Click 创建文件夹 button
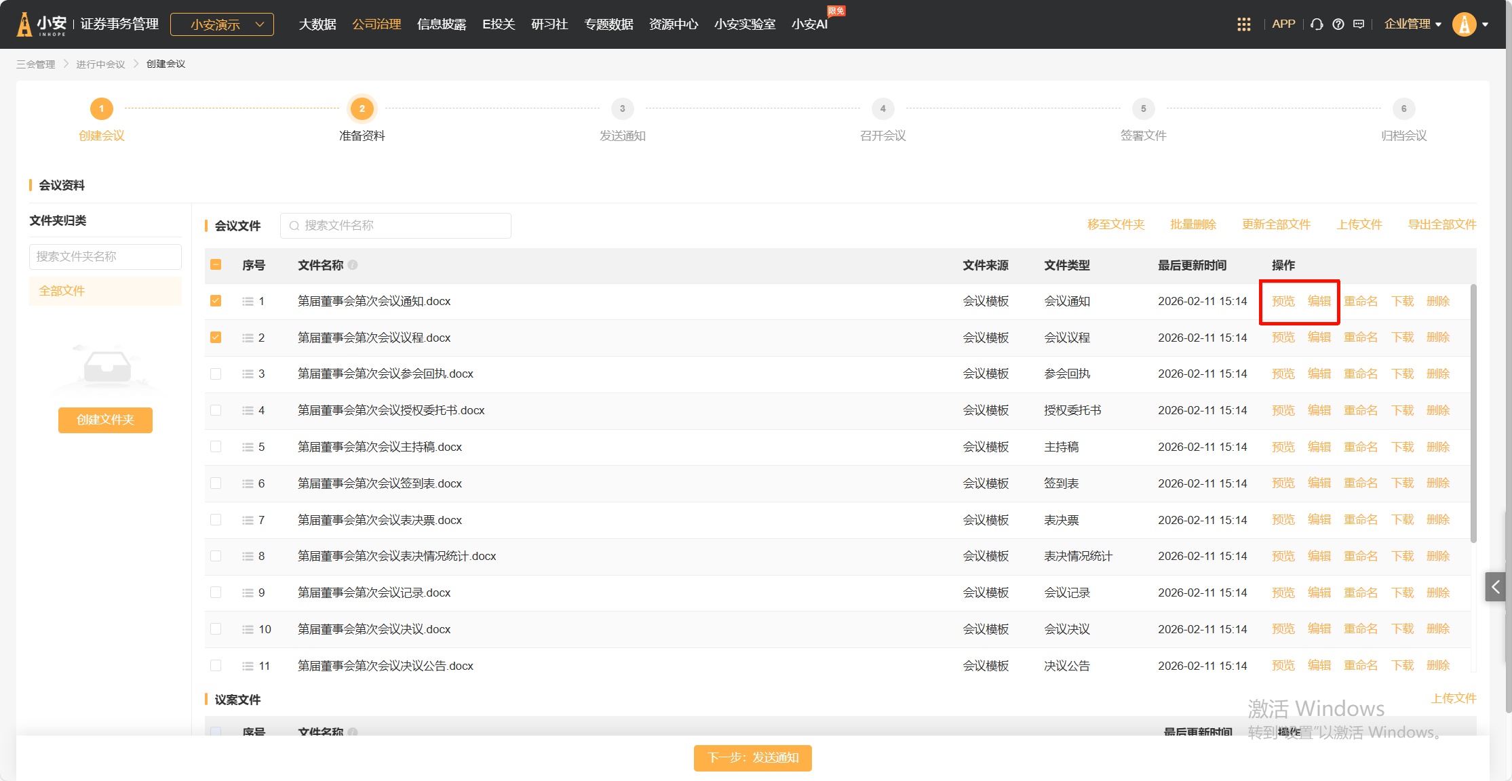This screenshot has height=781, width=1512. click(x=105, y=420)
